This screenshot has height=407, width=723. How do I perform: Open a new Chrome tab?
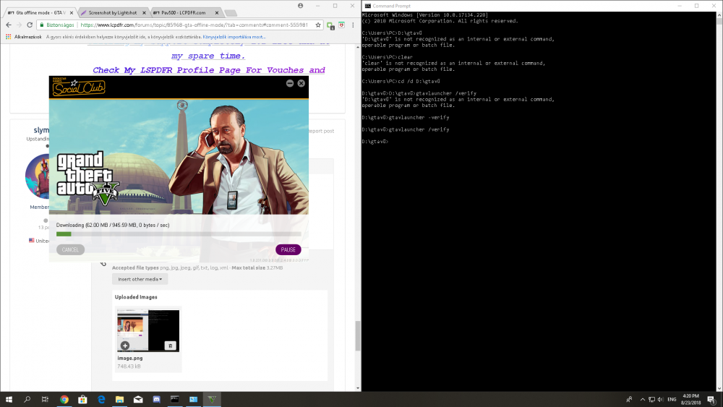pos(231,13)
